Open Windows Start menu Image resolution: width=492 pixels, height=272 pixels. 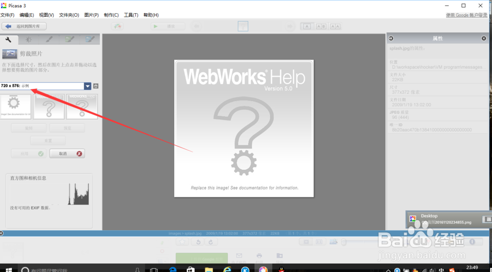(x=9, y=270)
